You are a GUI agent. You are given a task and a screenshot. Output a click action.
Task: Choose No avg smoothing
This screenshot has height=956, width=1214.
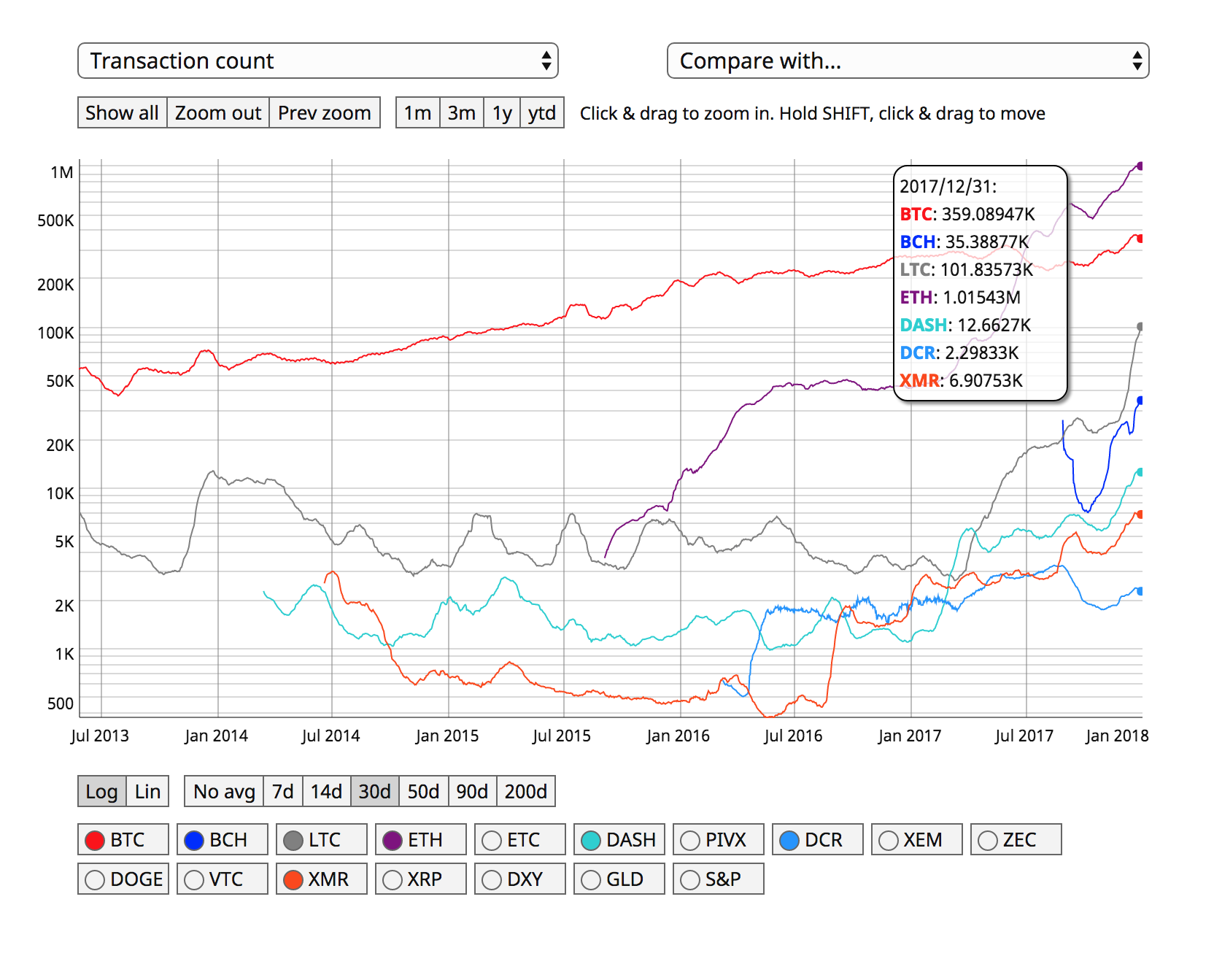pos(224,791)
